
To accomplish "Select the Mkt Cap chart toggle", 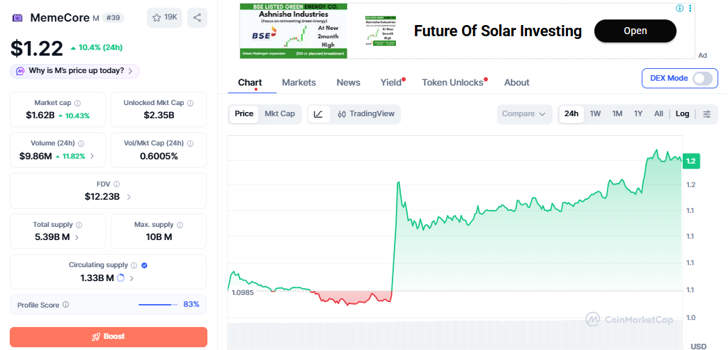I will 280,113.
